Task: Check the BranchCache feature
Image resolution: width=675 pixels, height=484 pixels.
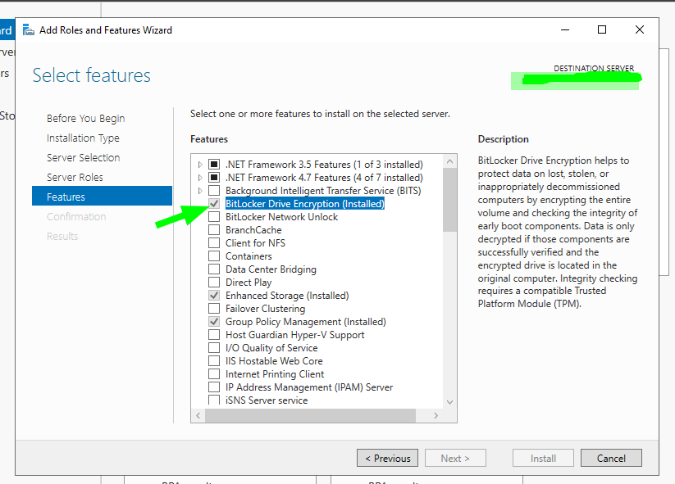Action: point(214,229)
